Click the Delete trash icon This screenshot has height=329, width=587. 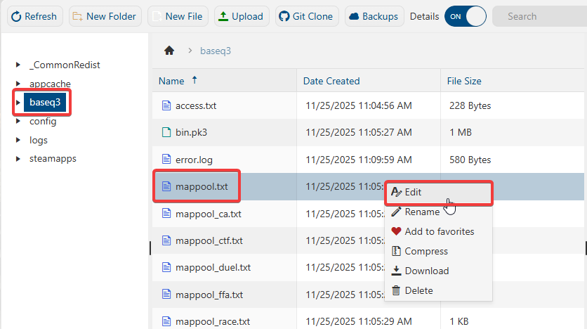[396, 290]
